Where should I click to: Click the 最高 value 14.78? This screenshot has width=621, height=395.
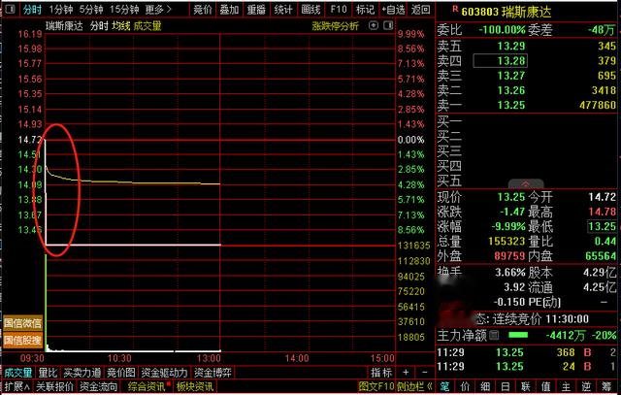pyautogui.click(x=602, y=212)
